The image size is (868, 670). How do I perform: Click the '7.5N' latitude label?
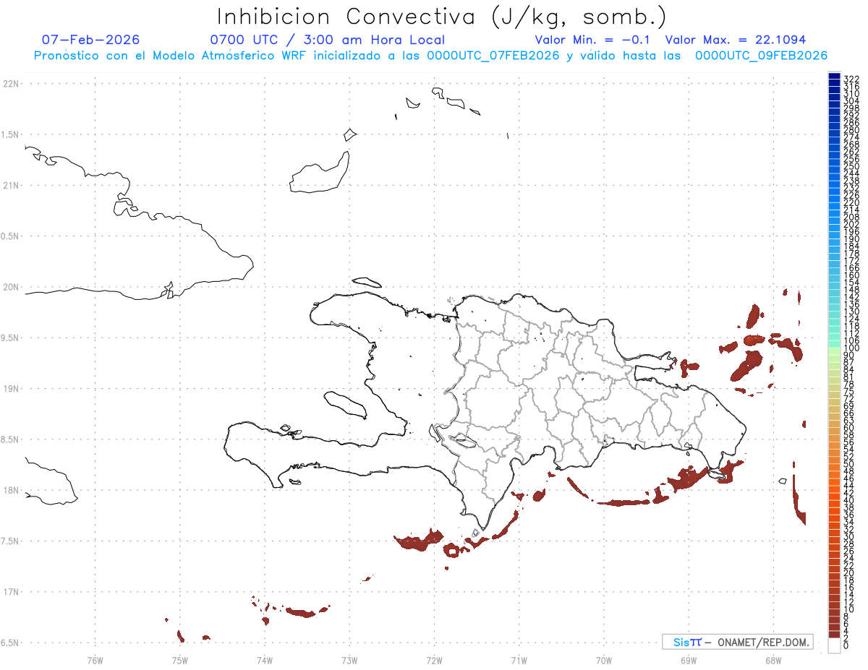tap(10, 541)
